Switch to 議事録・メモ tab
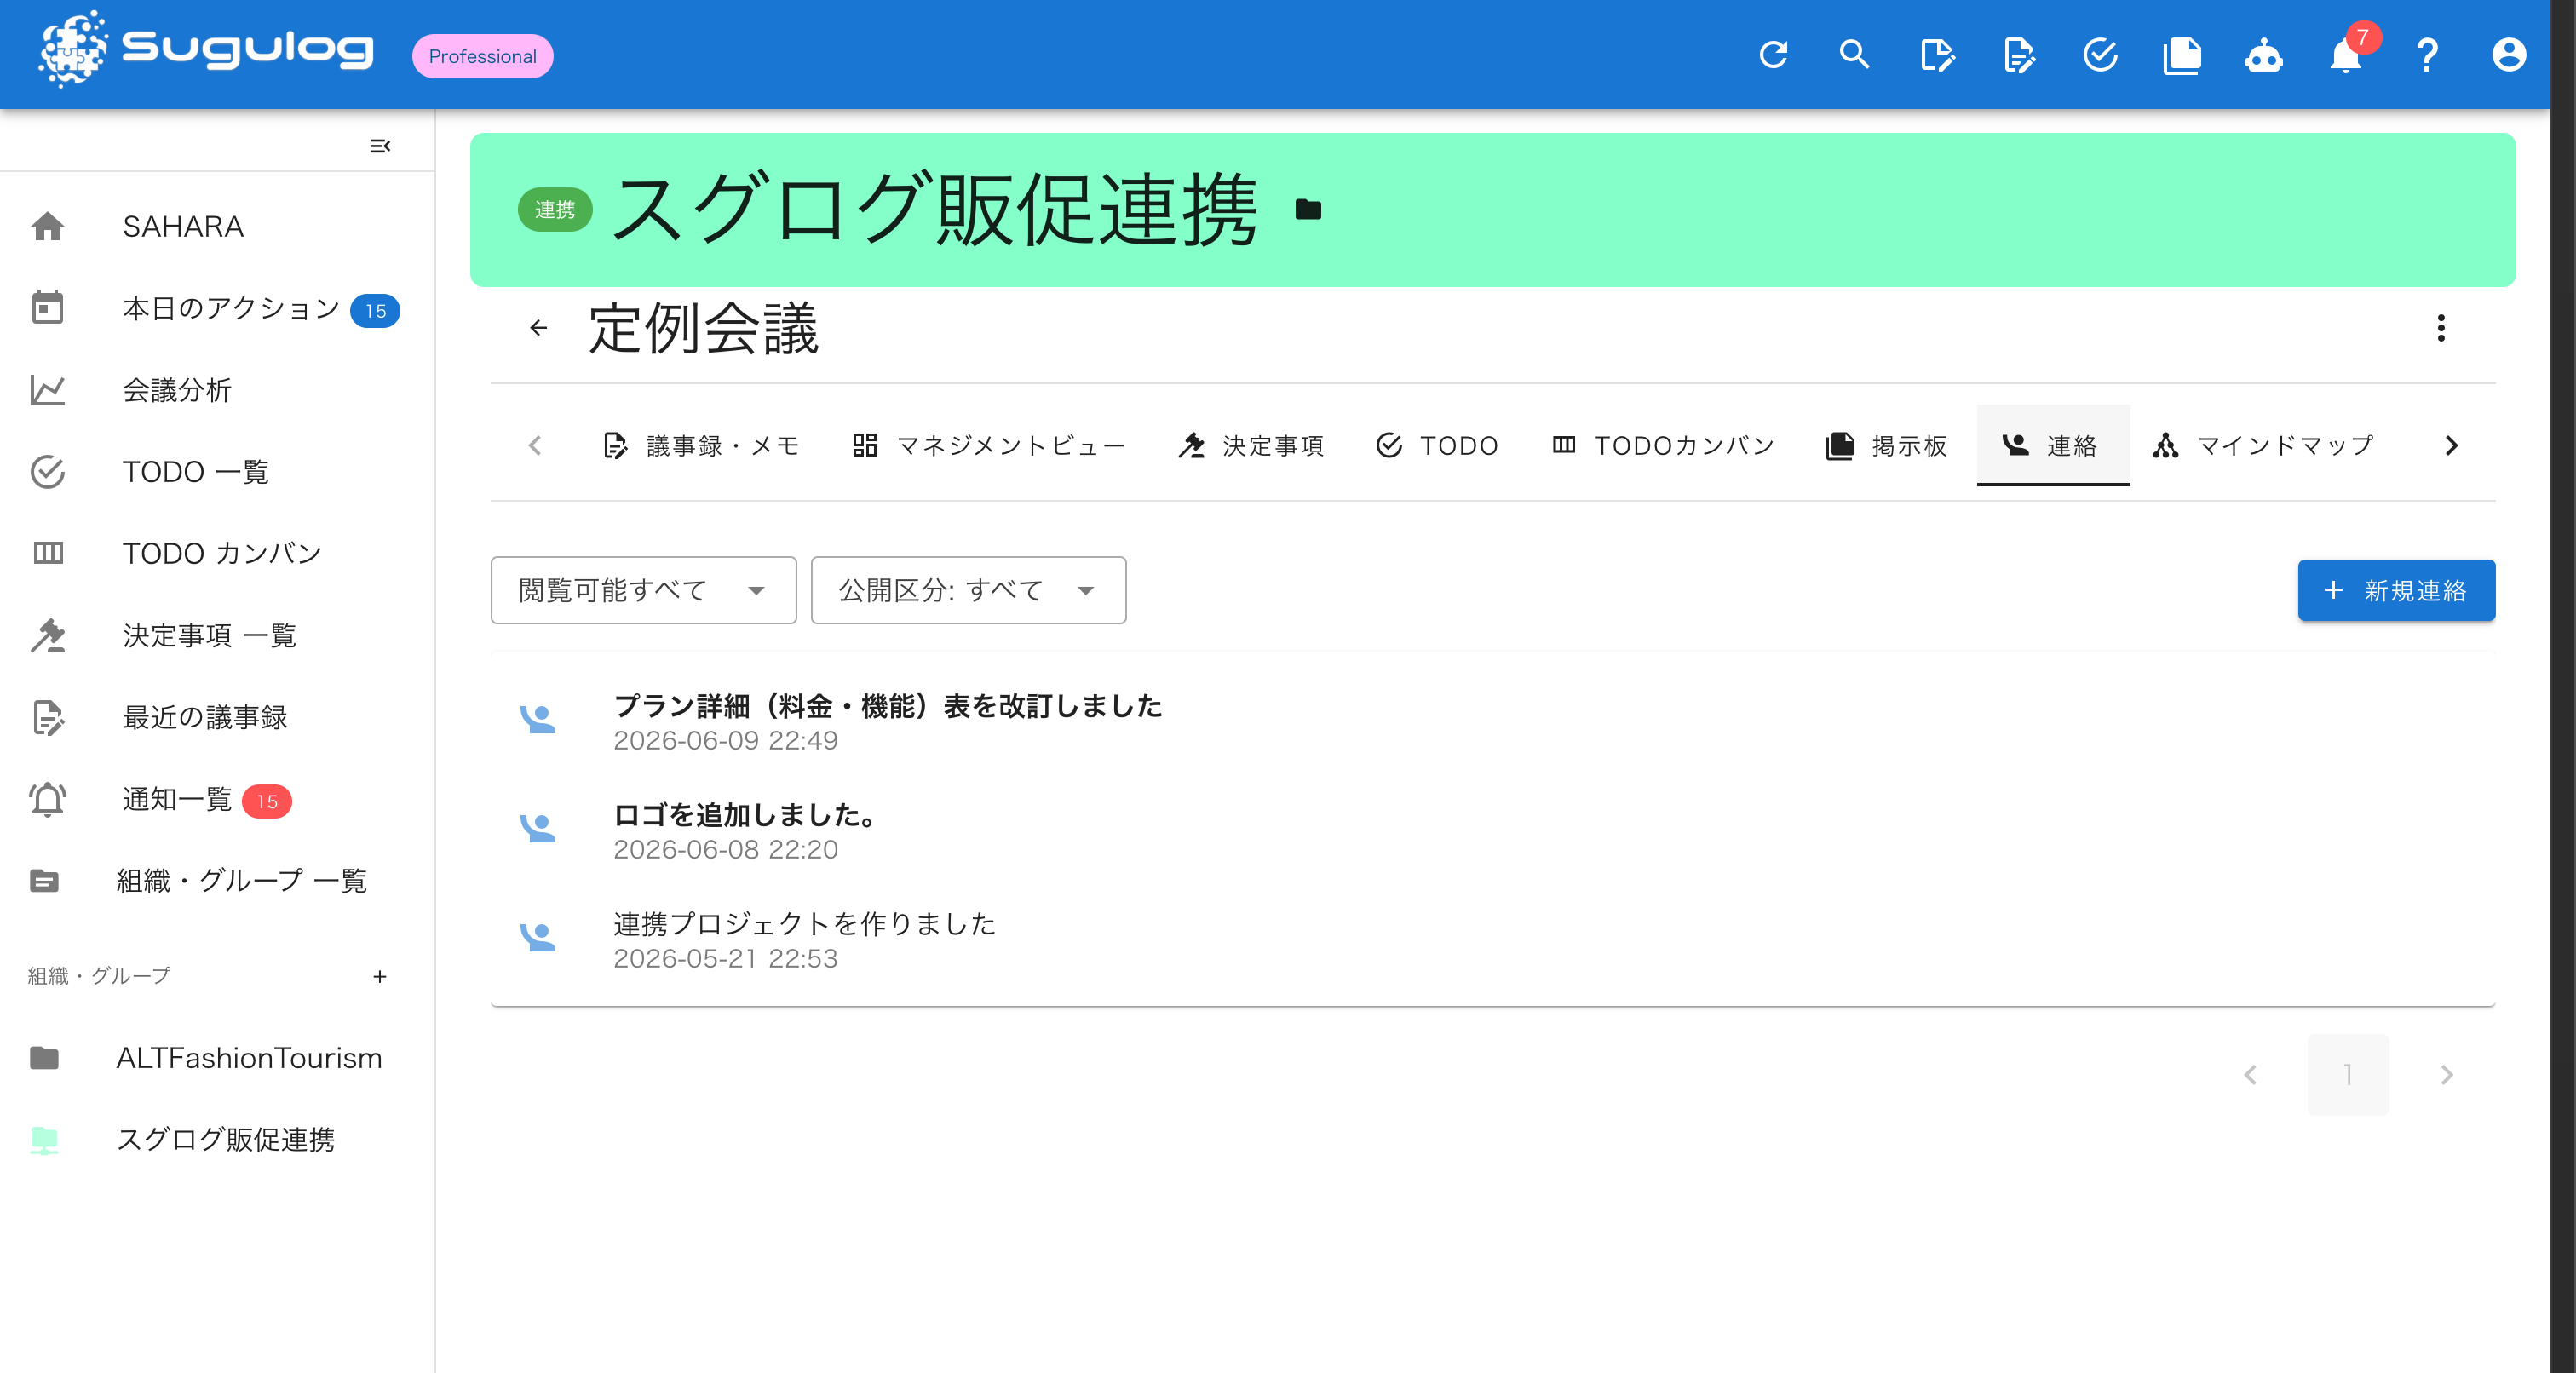 coord(701,445)
